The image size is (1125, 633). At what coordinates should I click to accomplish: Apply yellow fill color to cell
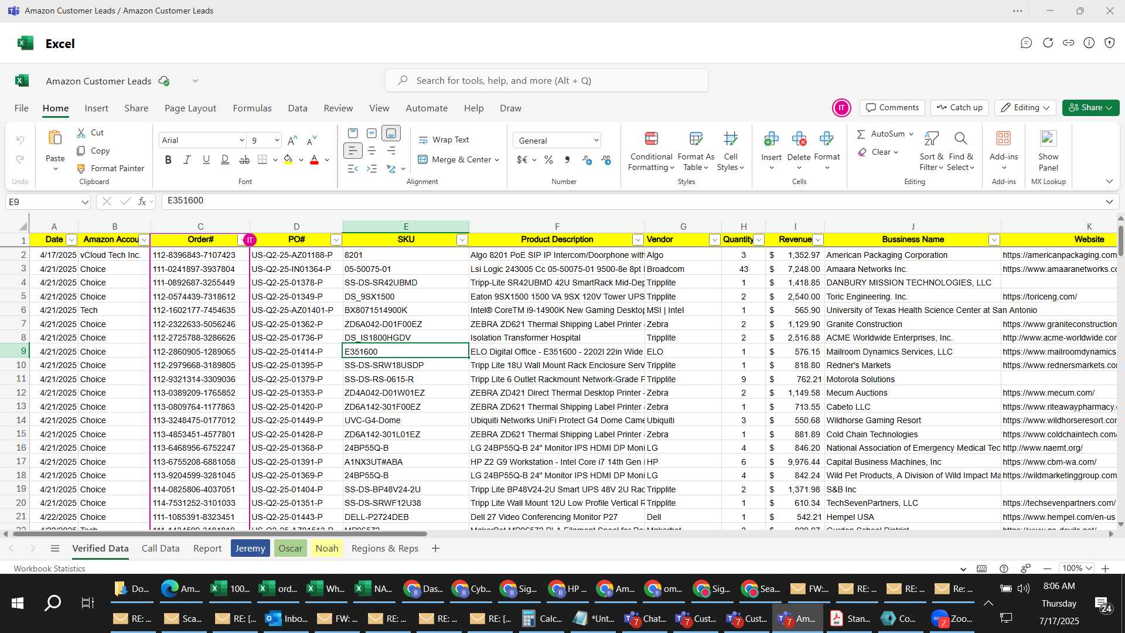point(288,159)
